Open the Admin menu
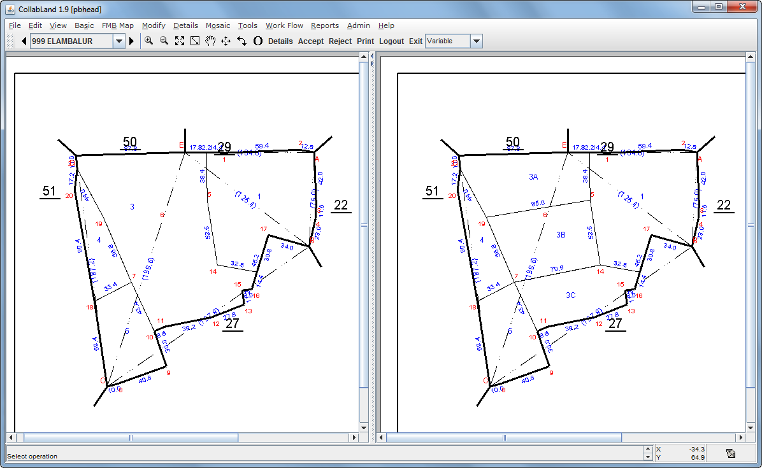The height and width of the screenshot is (468, 762). [x=358, y=25]
